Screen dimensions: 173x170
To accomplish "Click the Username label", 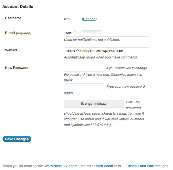I will (13, 18).
